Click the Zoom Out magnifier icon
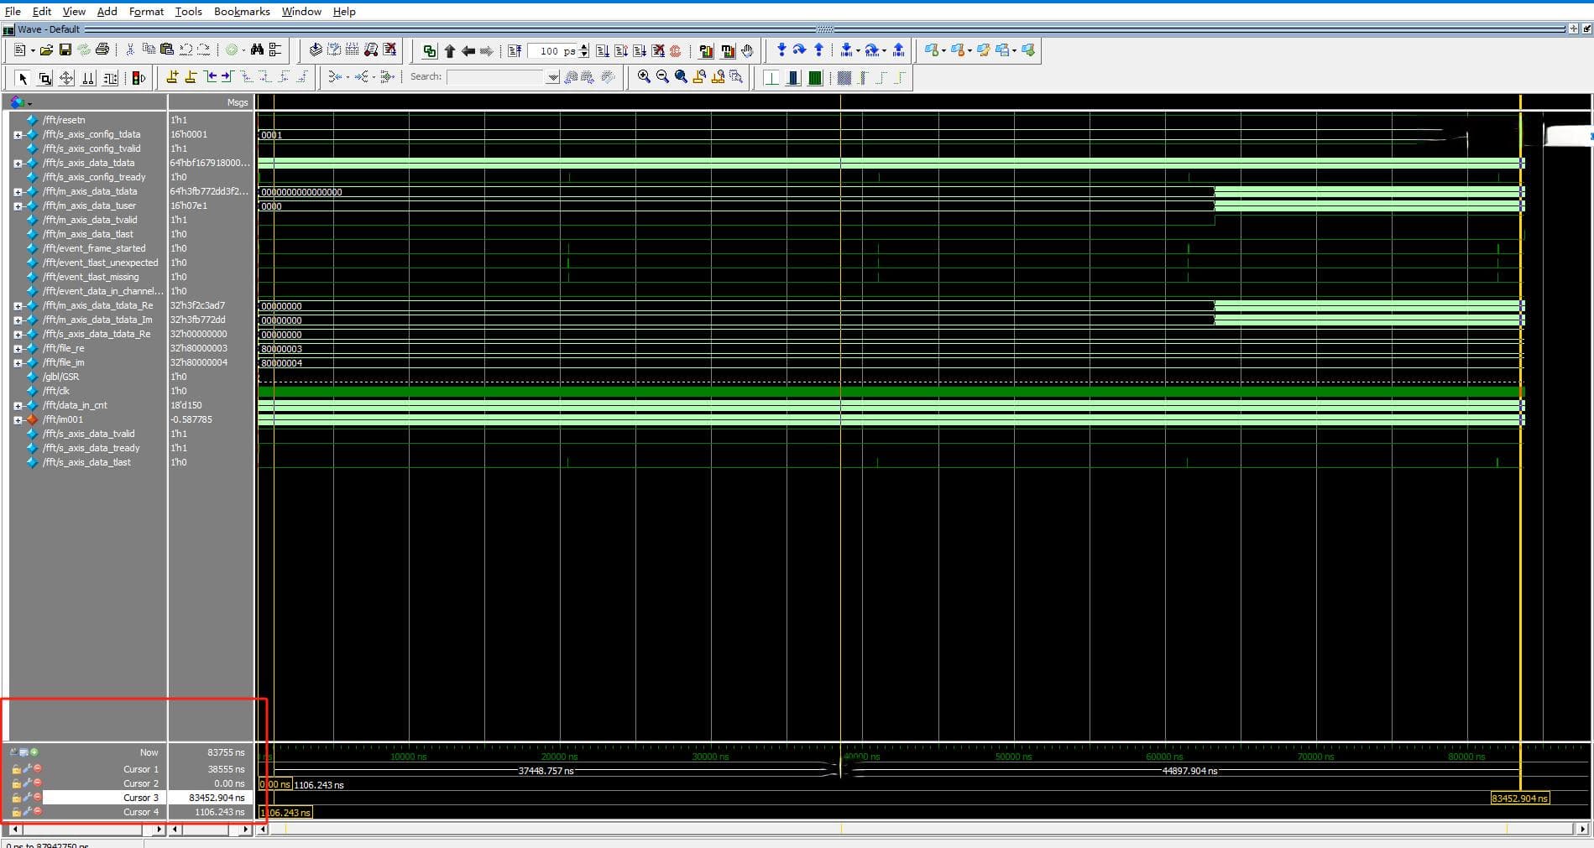 coord(662,77)
